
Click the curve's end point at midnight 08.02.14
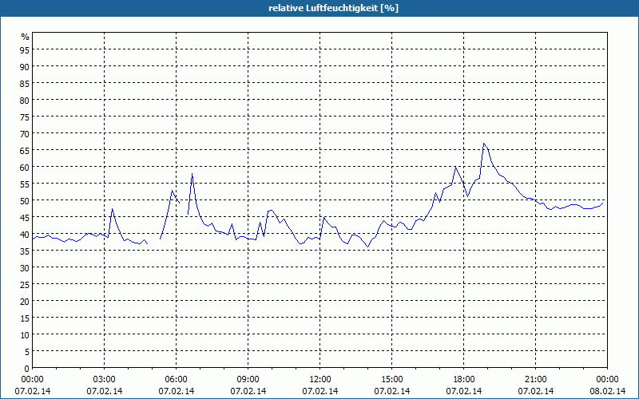[603, 201]
